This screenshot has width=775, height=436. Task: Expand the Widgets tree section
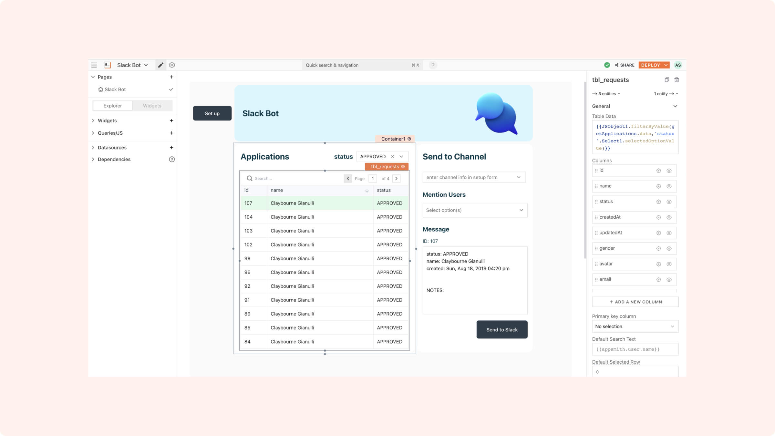tap(93, 120)
